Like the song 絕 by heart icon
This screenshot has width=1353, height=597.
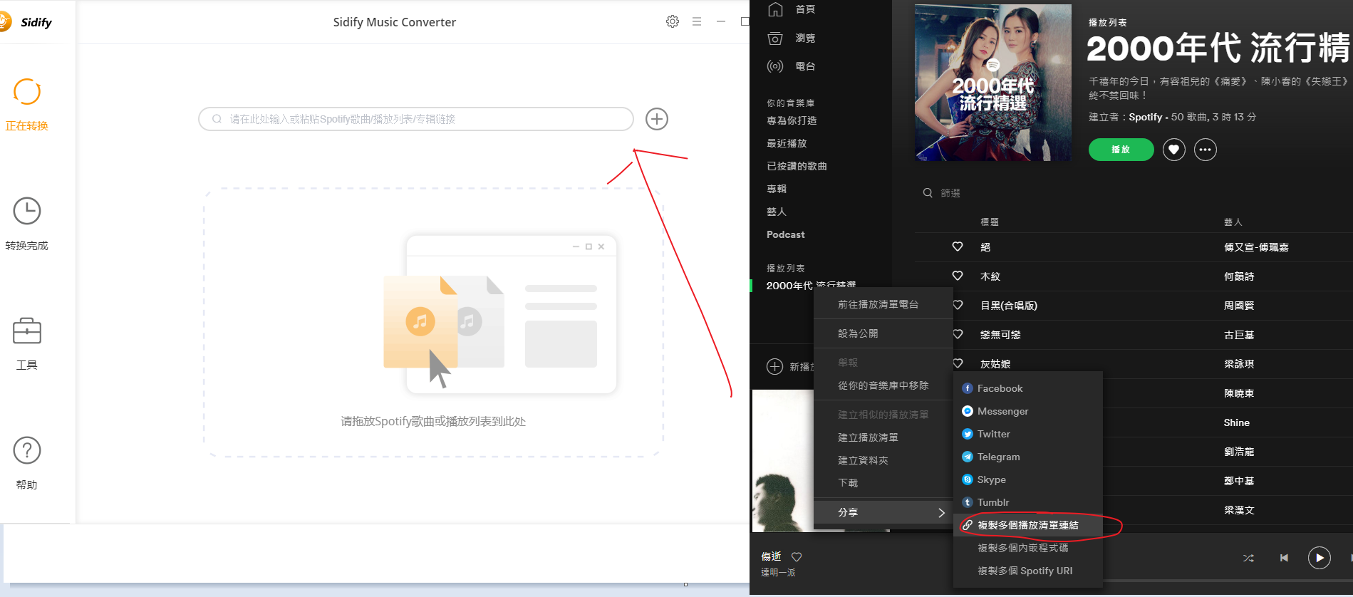pos(958,246)
